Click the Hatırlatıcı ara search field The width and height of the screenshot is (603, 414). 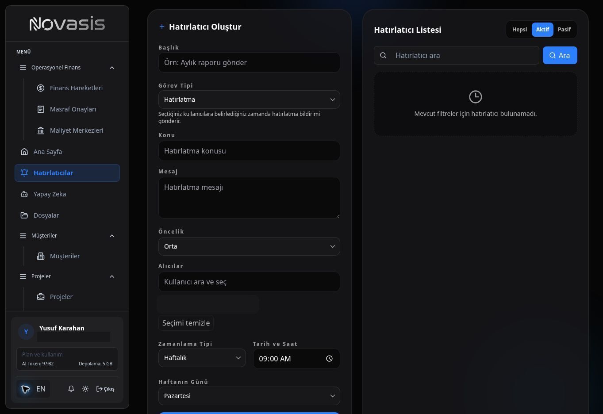pyautogui.click(x=457, y=55)
